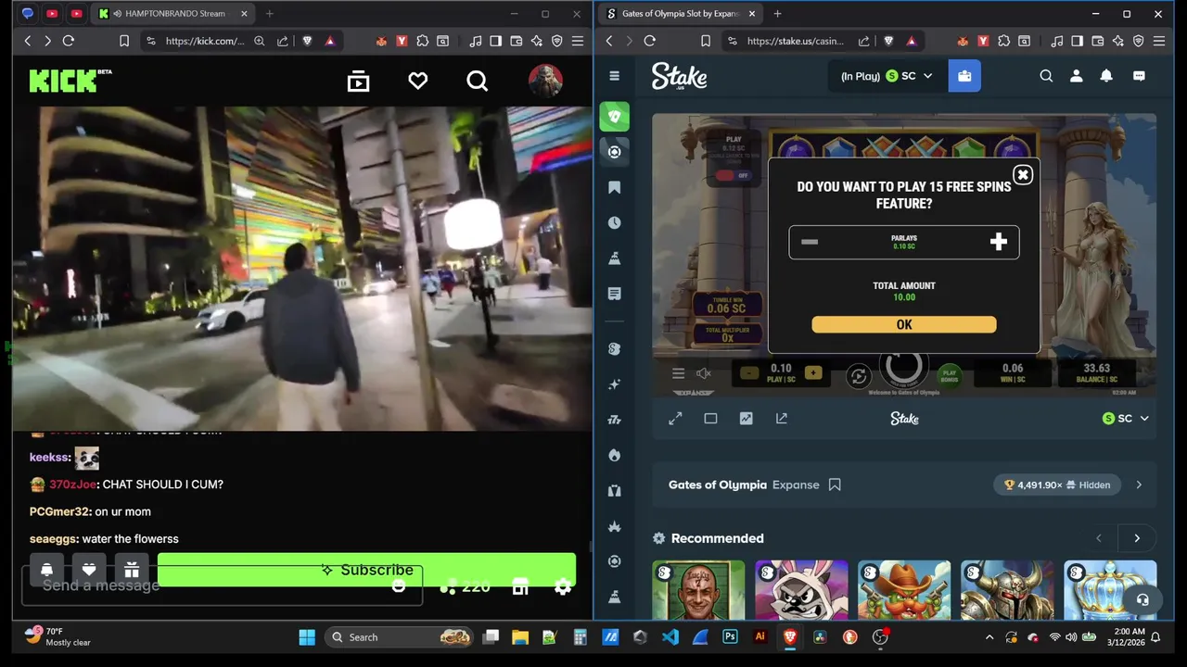Viewport: 1187px width, 667px height.
Task: Open Stake wallet button
Action: point(964,76)
